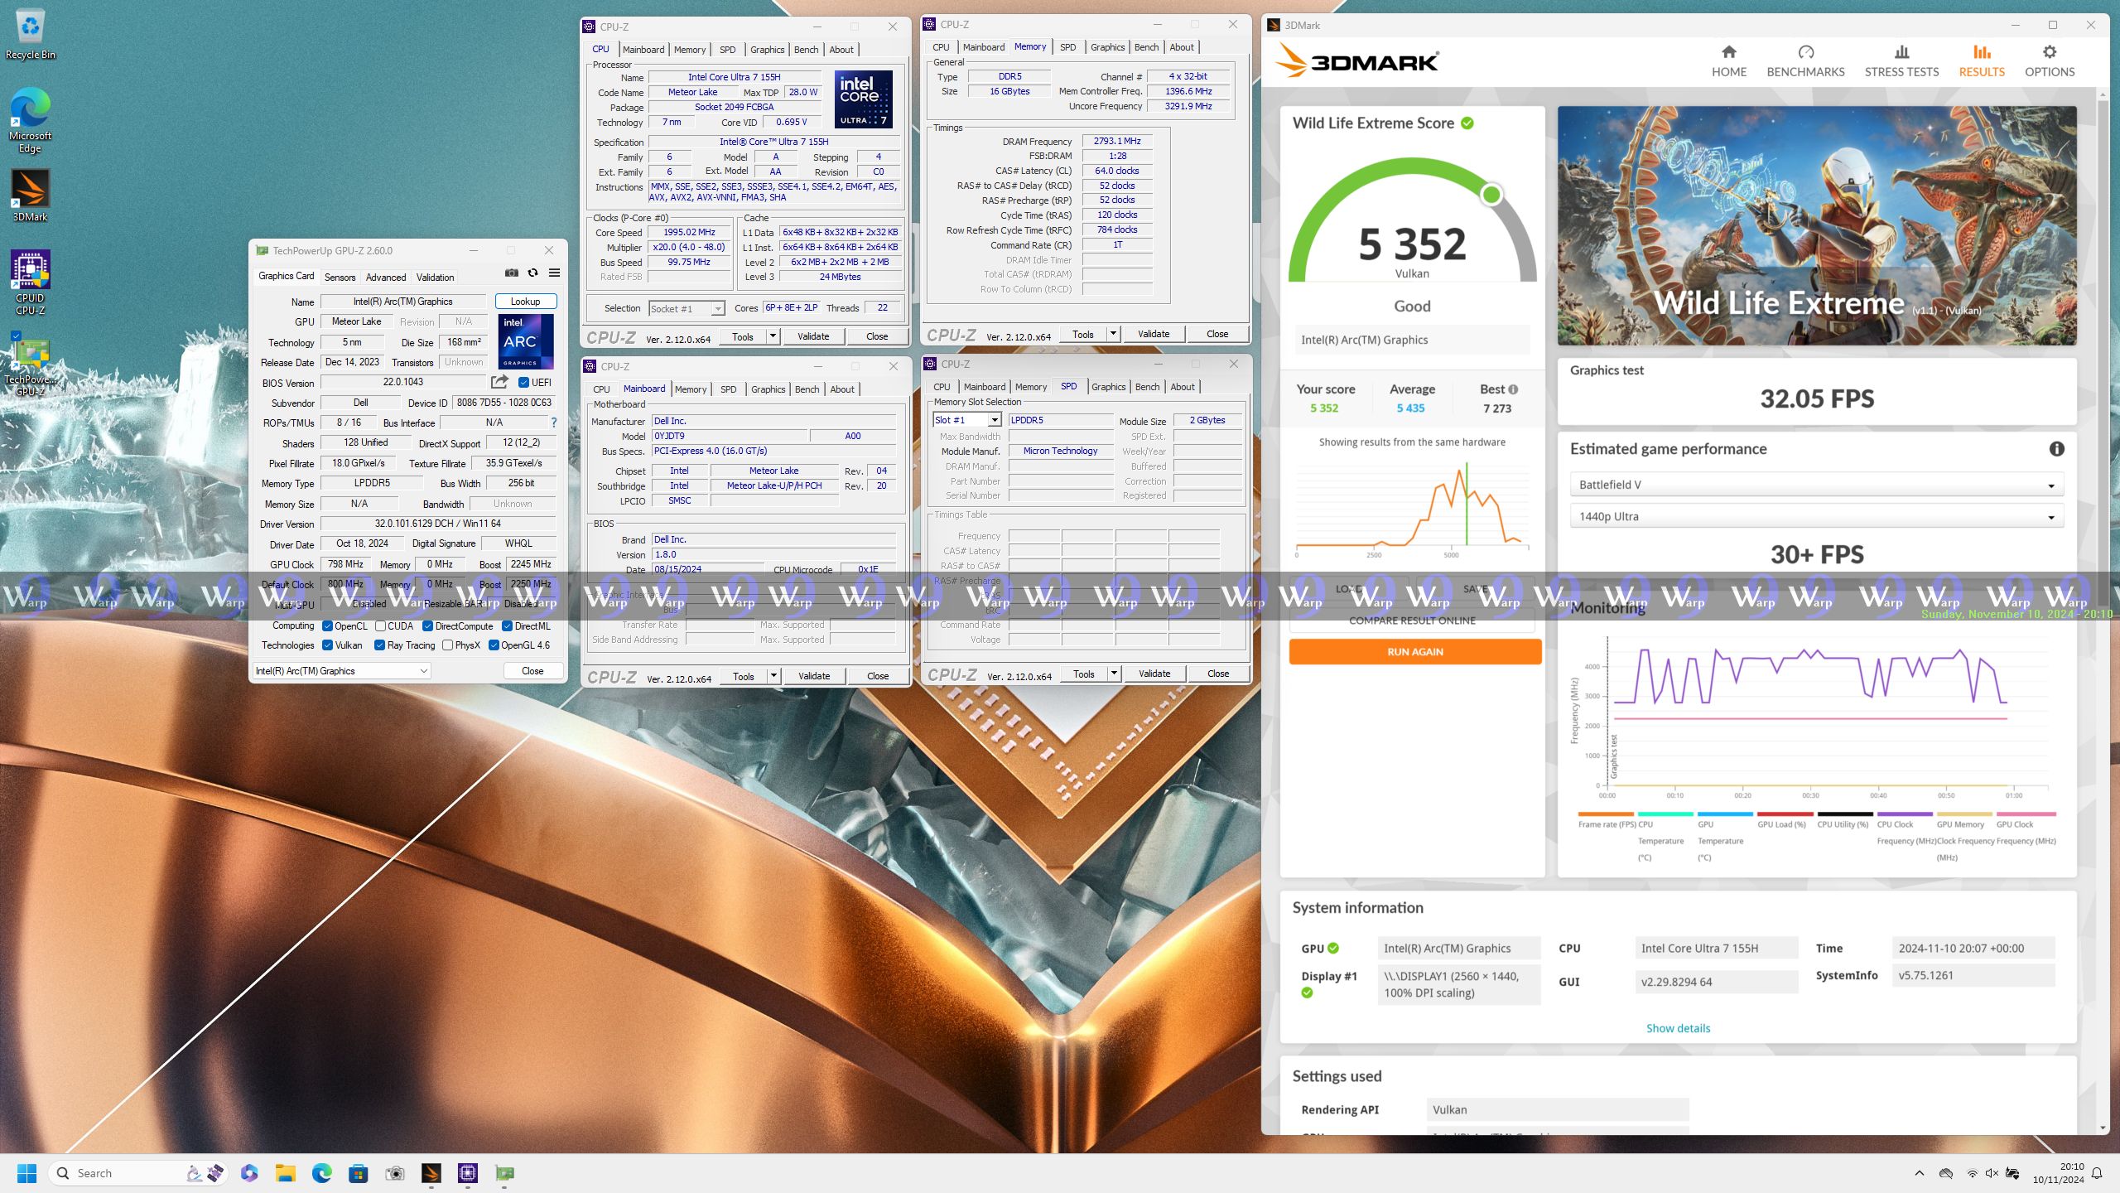2120x1193 pixels.
Task: Show hidden icons in the system tray
Action: point(1920,1173)
